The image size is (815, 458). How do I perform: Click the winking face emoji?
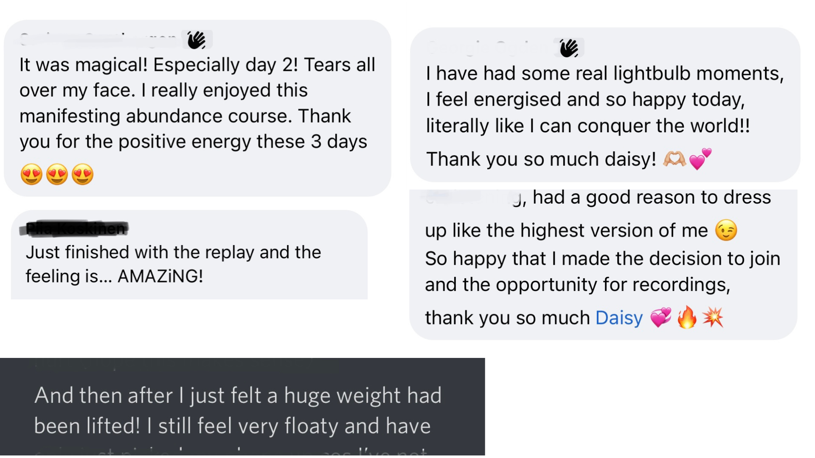pyautogui.click(x=726, y=230)
